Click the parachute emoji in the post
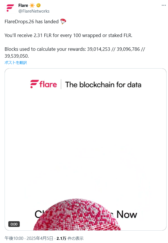168x243 pixels. [x=63, y=22]
